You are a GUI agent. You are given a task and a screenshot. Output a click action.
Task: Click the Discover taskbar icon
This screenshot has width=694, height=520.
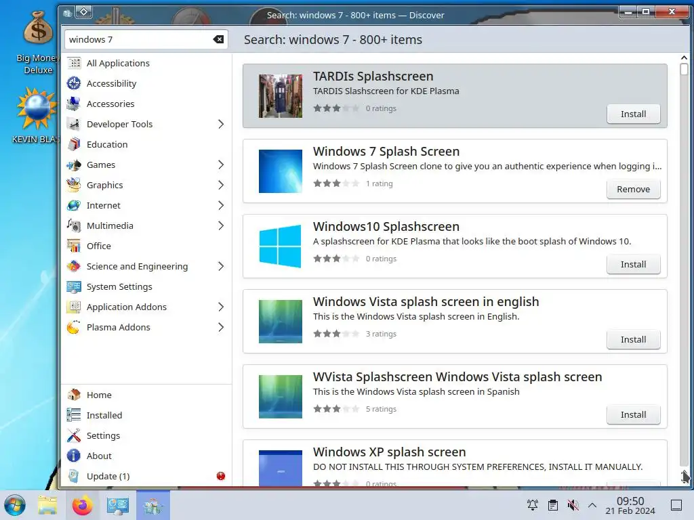tap(153, 505)
